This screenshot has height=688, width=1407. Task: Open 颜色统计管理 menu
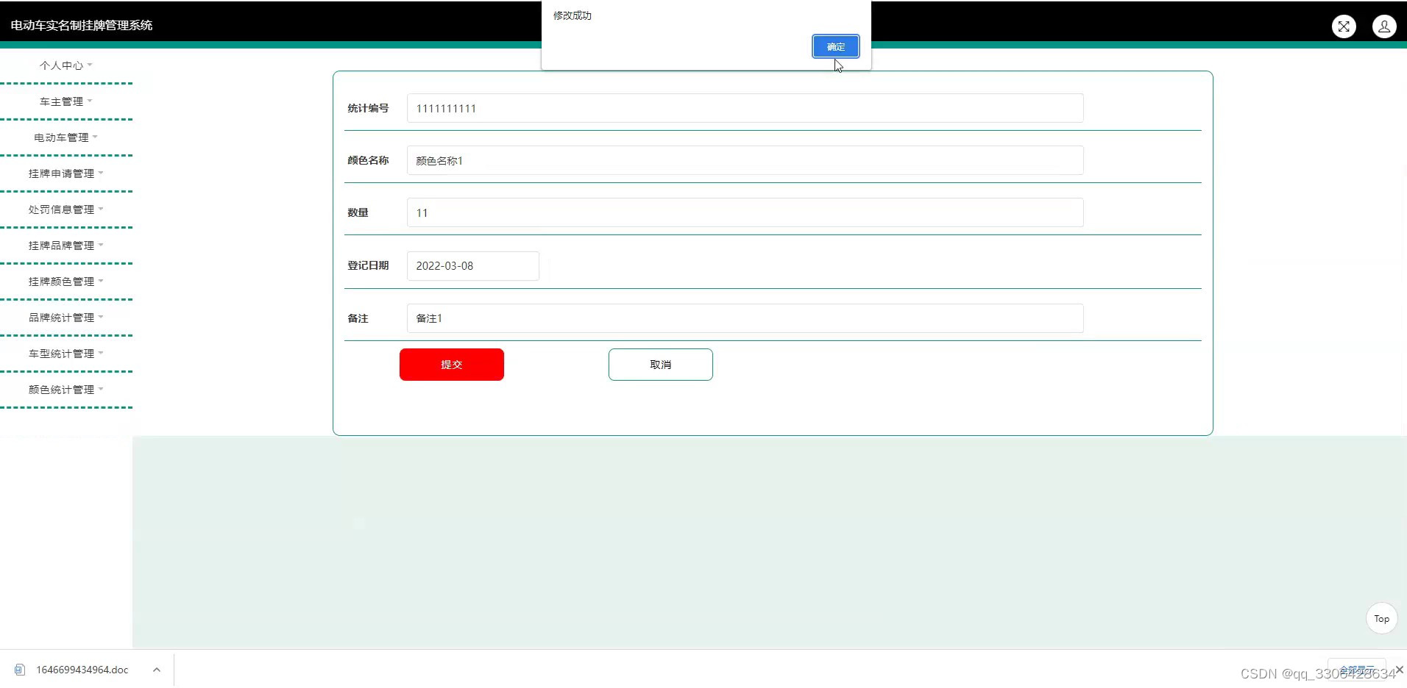tap(66, 390)
